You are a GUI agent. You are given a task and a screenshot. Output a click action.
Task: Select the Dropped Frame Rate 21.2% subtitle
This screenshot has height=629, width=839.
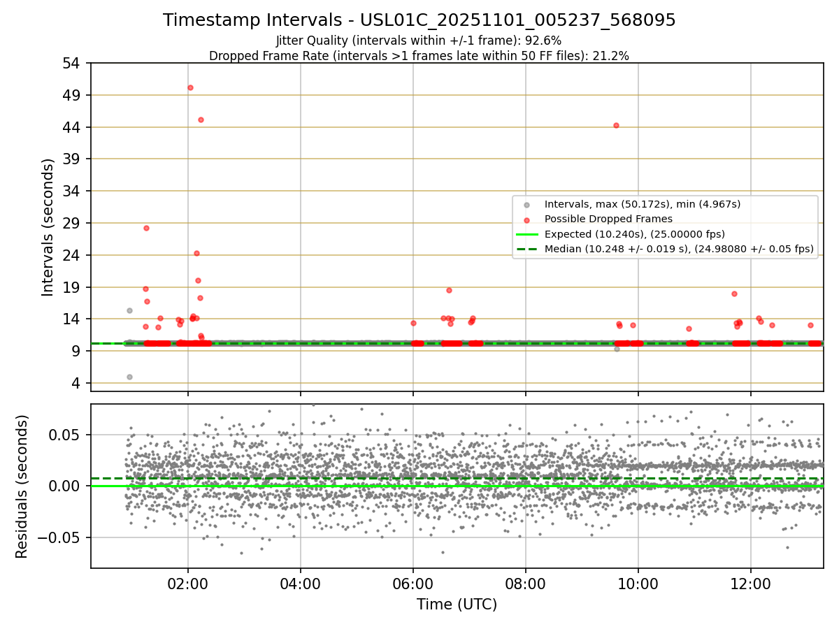click(419, 56)
